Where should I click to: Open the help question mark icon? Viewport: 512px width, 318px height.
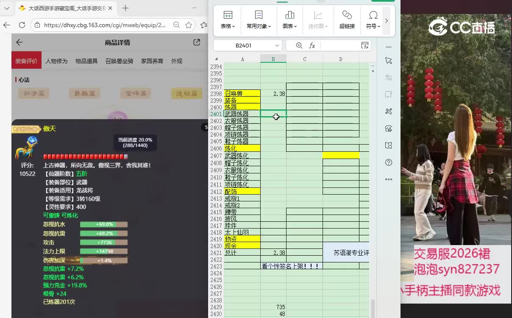[389, 162]
